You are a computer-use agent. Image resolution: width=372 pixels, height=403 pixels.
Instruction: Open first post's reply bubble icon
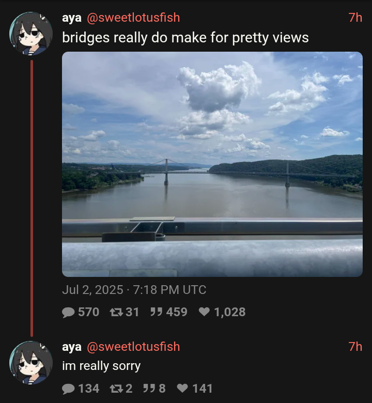click(x=68, y=312)
